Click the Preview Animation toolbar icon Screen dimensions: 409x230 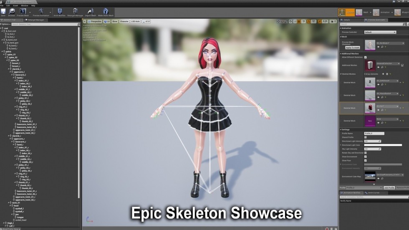pos(41,12)
